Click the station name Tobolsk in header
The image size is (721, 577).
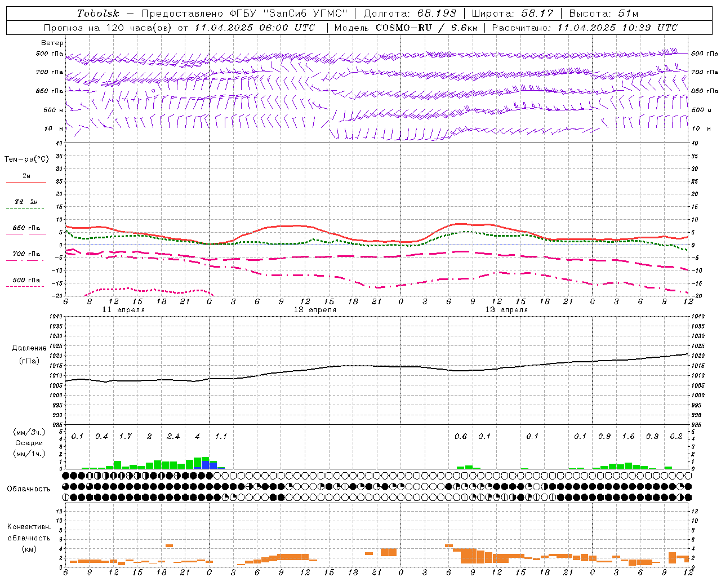coord(99,14)
